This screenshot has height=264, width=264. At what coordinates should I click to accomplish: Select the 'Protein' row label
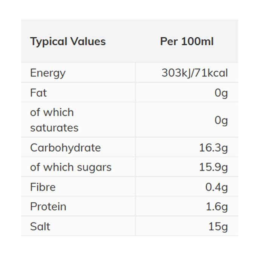click(48, 207)
